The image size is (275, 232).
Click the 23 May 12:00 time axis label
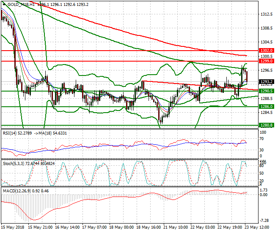coord(257,227)
